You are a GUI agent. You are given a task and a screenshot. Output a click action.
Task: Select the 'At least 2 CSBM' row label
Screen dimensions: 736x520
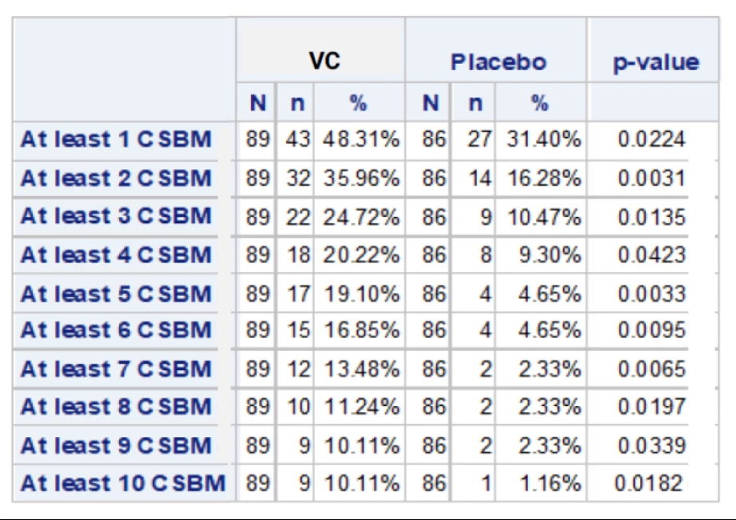tap(116, 179)
